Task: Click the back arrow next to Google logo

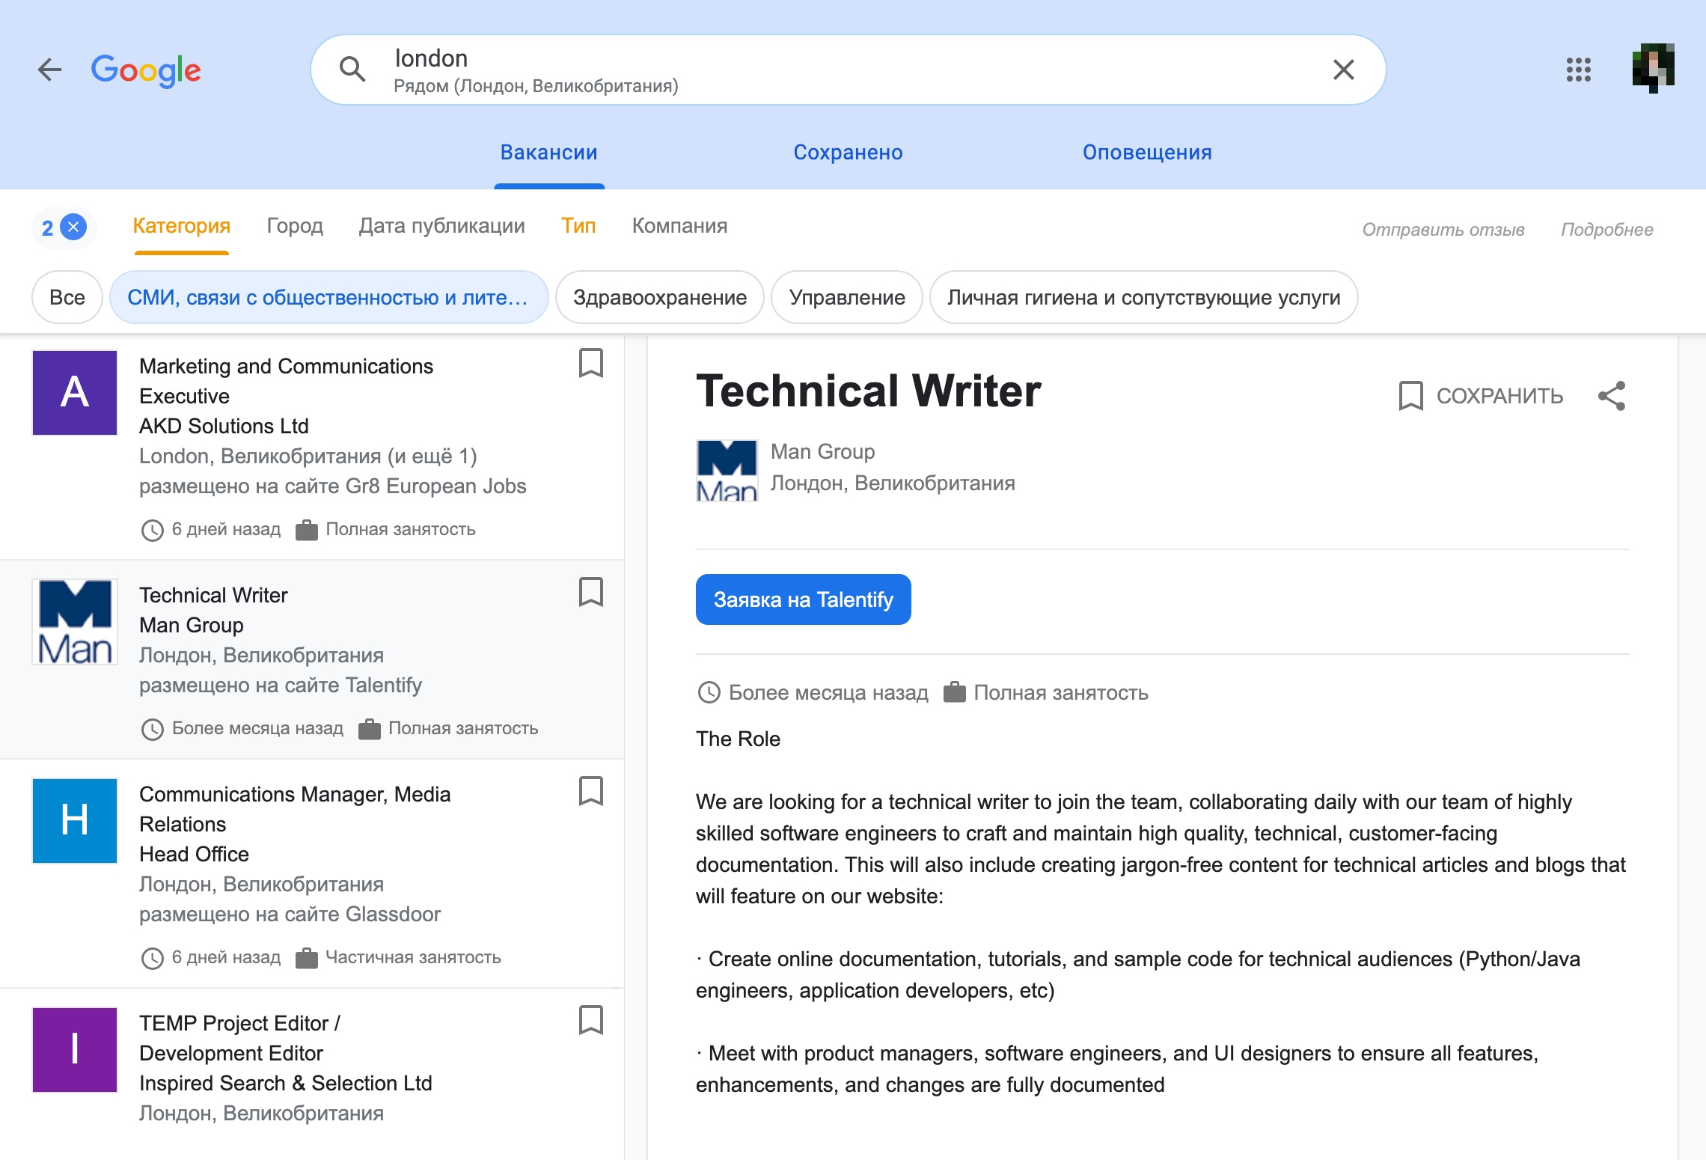Action: 50,70
